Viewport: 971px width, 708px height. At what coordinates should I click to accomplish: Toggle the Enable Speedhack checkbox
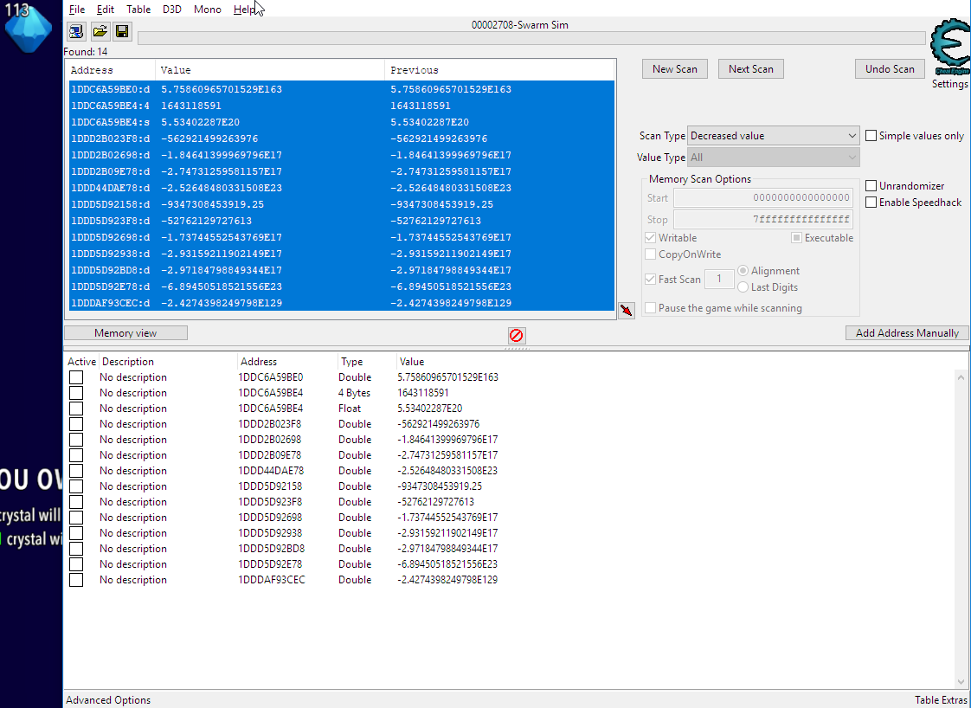[871, 203]
